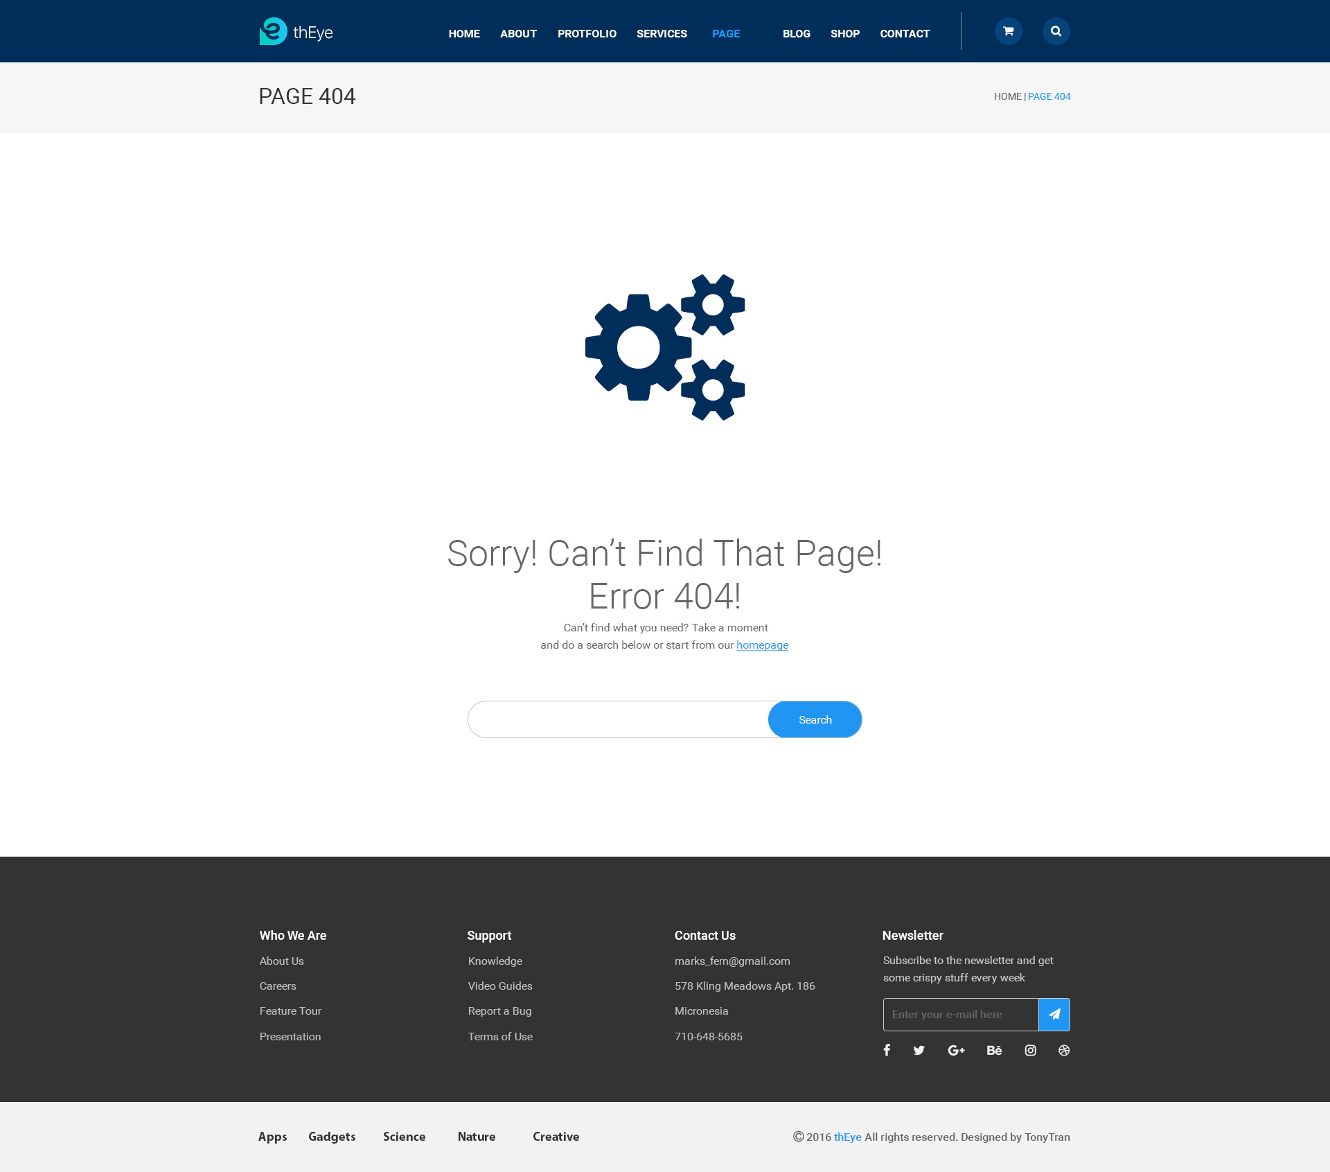Open the Instagram icon in footer
This screenshot has height=1172, width=1330.
[x=1031, y=1050]
